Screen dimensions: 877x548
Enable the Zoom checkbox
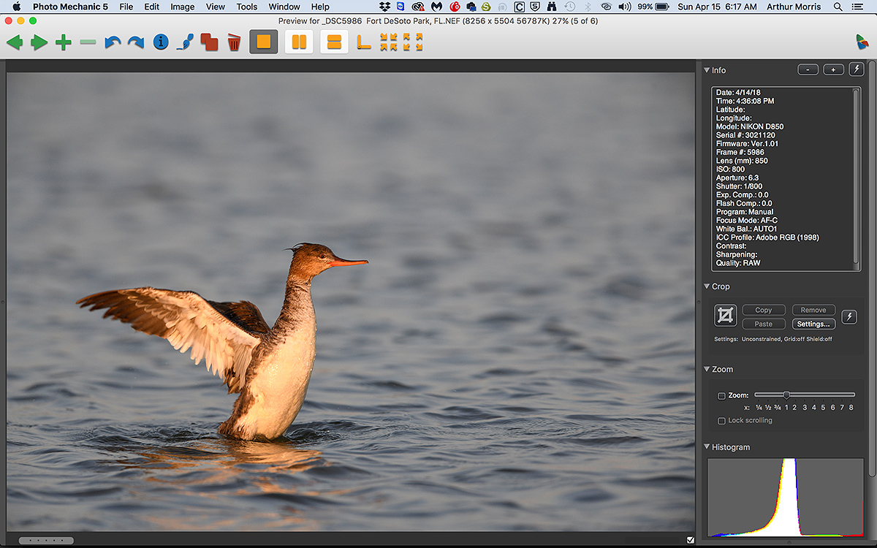tap(722, 396)
